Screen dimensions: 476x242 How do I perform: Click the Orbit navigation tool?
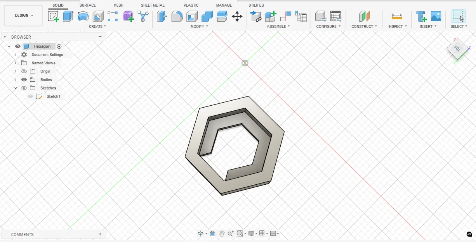[x=201, y=233]
